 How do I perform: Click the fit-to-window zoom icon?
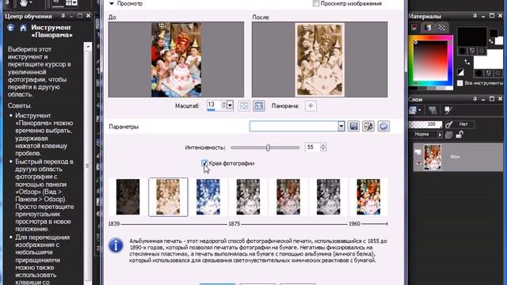pos(244,106)
